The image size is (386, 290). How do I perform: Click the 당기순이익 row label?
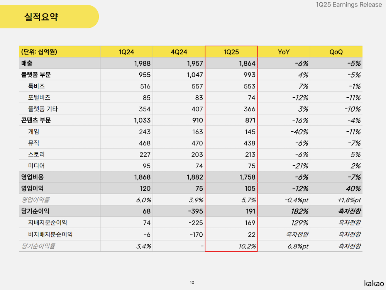coord(35,211)
